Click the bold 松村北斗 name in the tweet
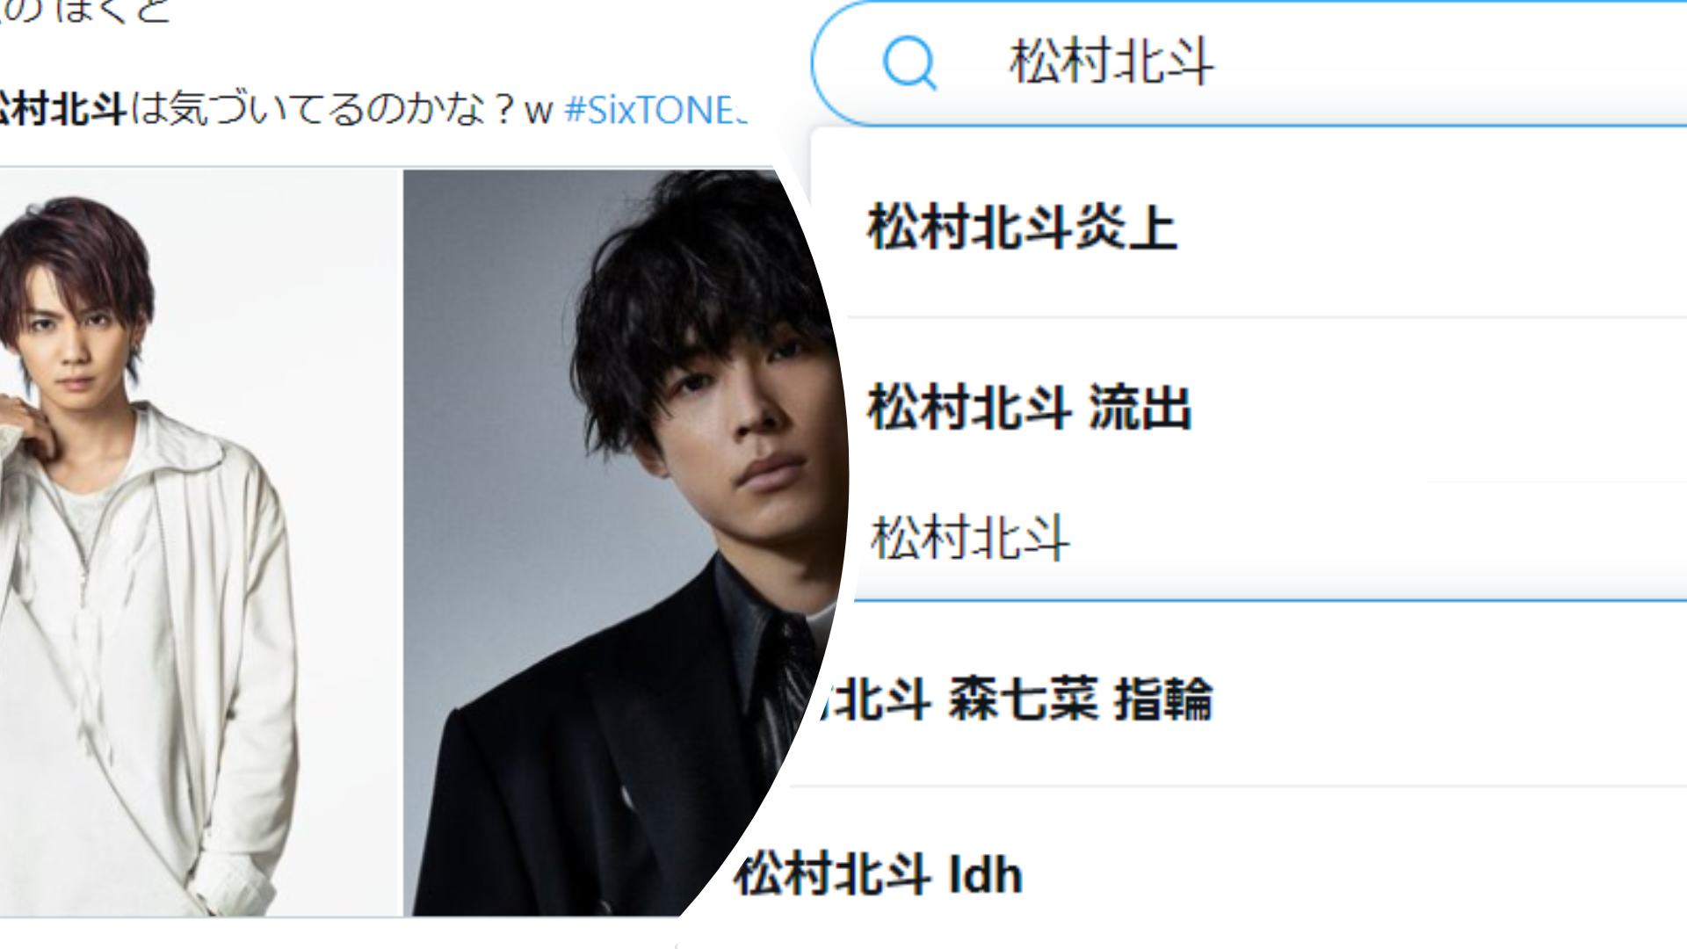The image size is (1687, 949). coord(62,110)
